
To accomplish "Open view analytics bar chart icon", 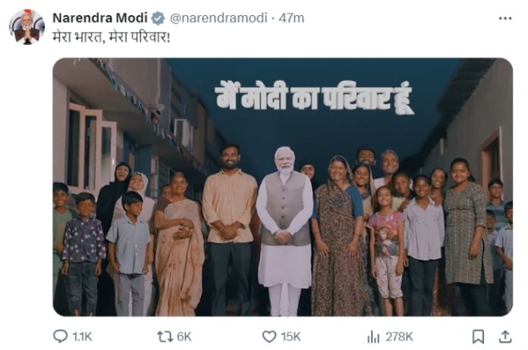I will (x=373, y=336).
